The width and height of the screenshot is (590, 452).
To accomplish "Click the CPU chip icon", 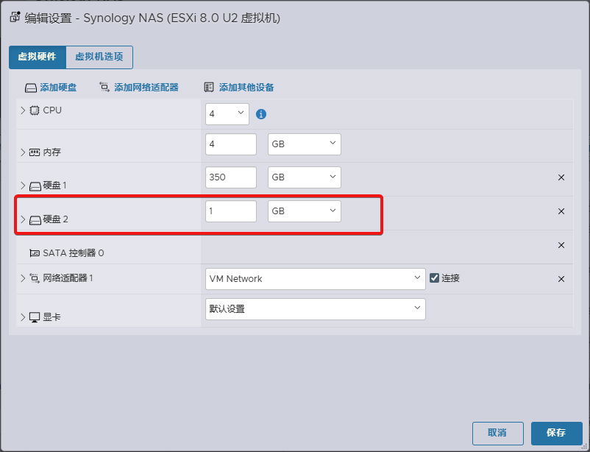I will (35, 110).
